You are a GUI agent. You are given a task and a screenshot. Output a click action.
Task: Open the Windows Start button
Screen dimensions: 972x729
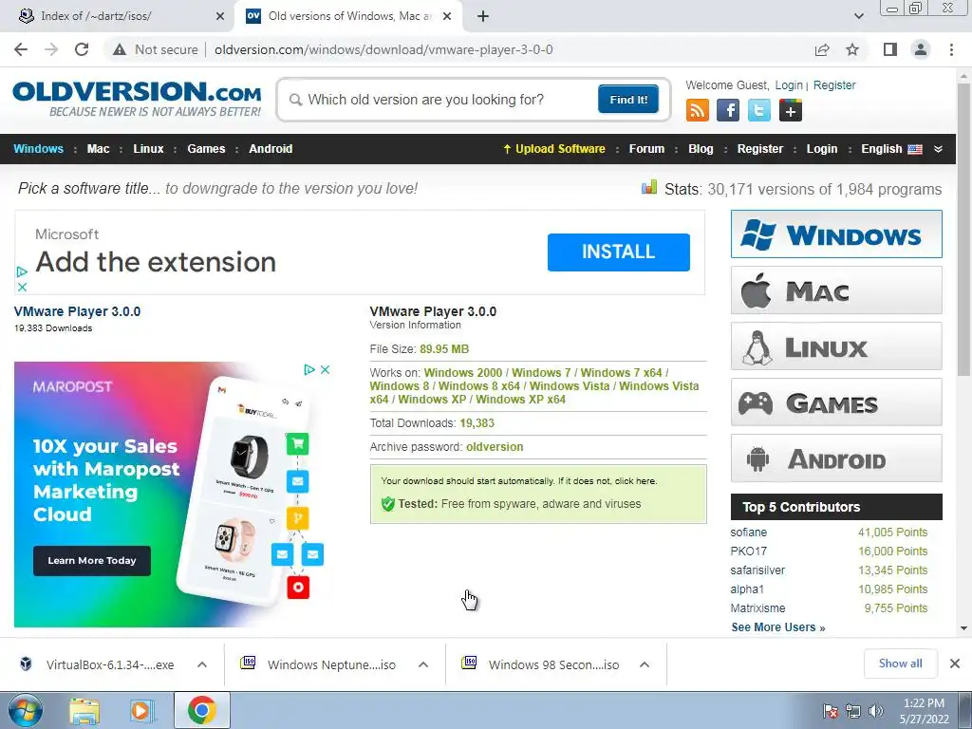pos(24,710)
